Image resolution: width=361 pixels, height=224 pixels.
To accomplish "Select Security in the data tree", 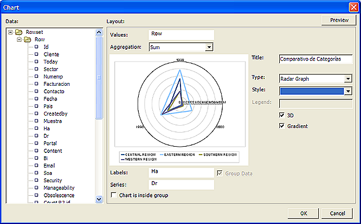I will click(x=52, y=181).
